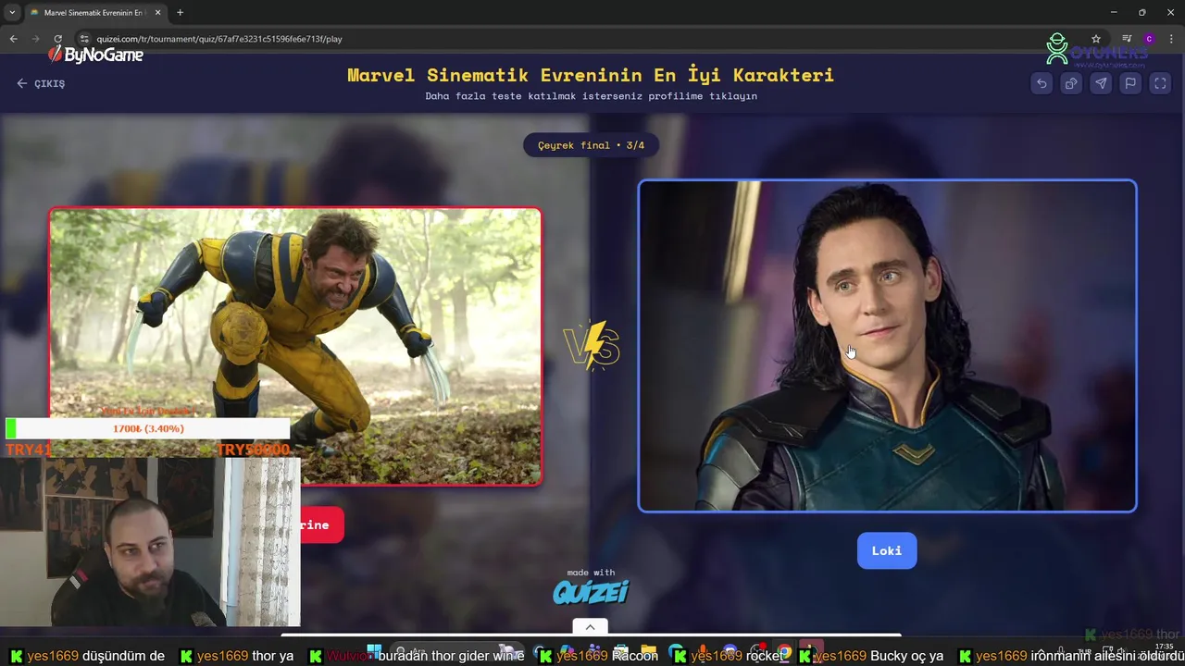Image resolution: width=1185 pixels, height=666 pixels.
Task: Open the site information icon in address bar
Action: (x=84, y=39)
